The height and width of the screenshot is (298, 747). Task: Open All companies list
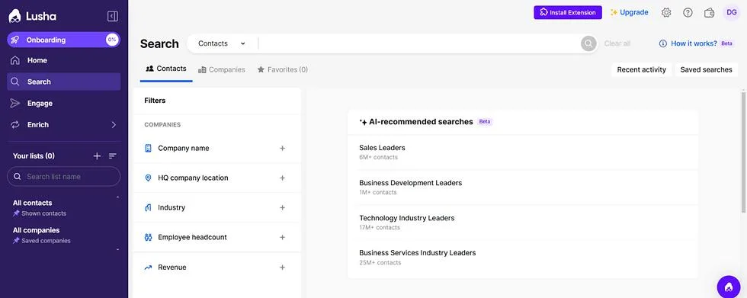coord(37,230)
